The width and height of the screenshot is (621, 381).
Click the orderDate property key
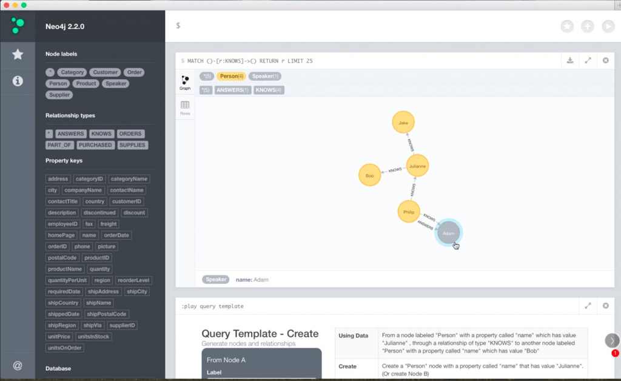click(116, 235)
